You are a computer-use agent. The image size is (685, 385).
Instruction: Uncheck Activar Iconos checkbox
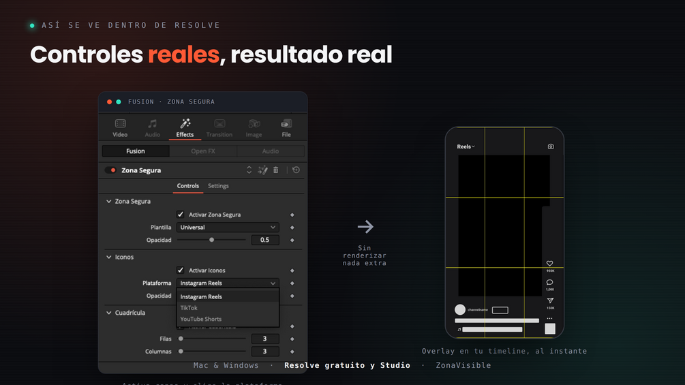pos(181,271)
